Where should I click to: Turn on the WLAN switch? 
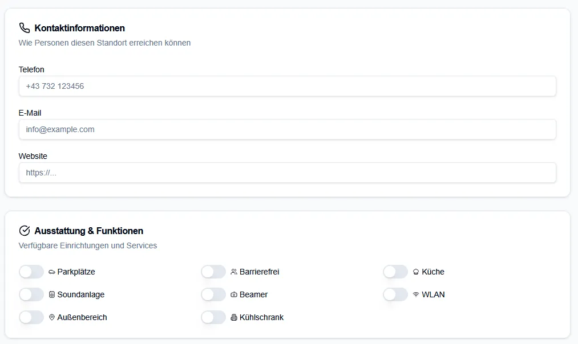coord(395,294)
